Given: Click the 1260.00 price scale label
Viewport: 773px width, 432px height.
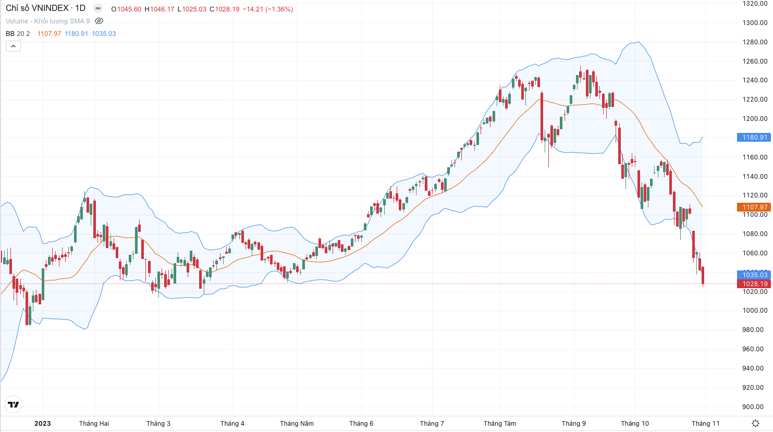Looking at the screenshot, I should point(755,61).
